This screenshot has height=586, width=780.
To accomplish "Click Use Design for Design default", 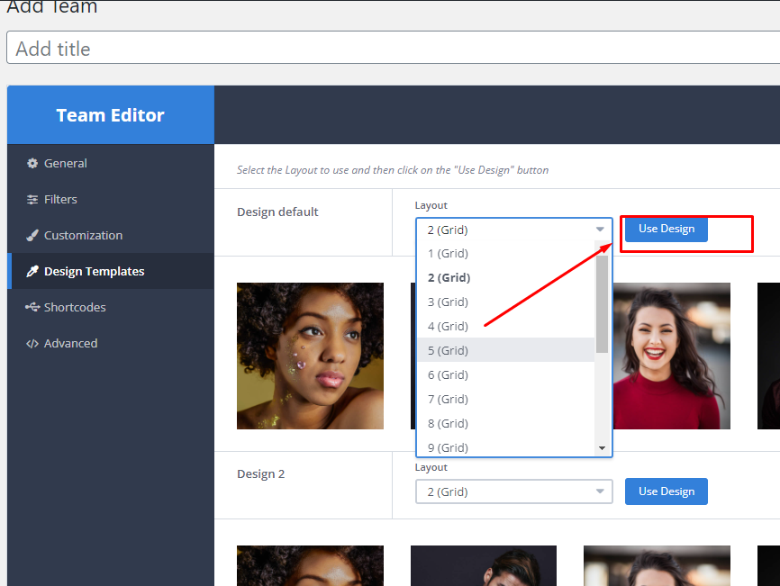I will pos(667,229).
